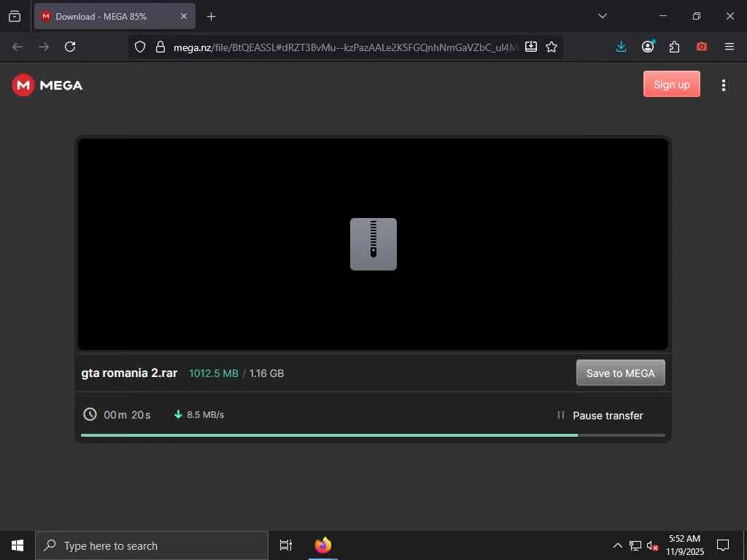Bookmark this page with the star
Screen dimensions: 747x560
click(551, 47)
